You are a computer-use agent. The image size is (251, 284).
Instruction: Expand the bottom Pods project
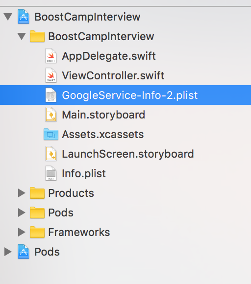(x=8, y=252)
